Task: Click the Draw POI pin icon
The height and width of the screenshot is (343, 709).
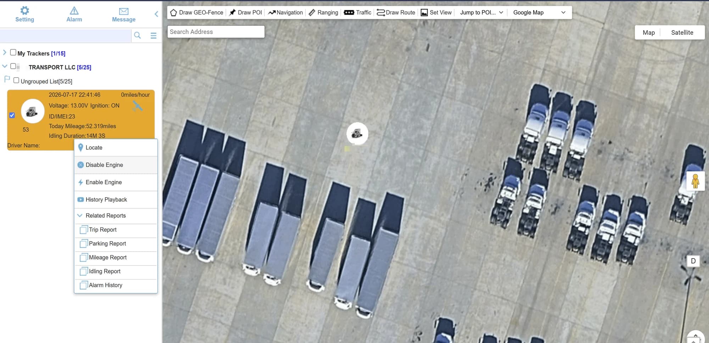Action: pyautogui.click(x=232, y=12)
